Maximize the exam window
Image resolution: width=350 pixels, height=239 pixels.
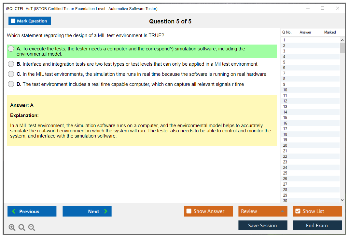point(323,8)
